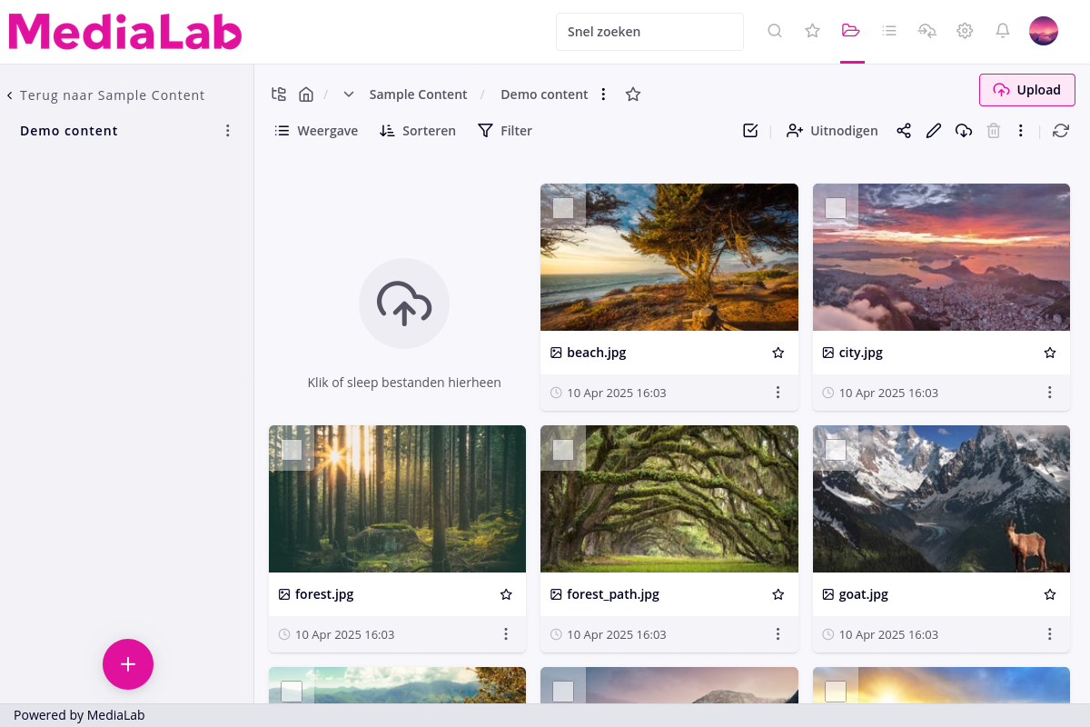
Task: Click the pencil edit icon in toolbar
Action: pos(934,131)
